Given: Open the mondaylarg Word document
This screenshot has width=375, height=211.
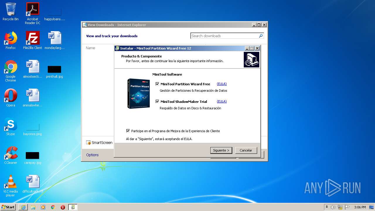Looking at the screenshot, I should tap(54, 40).
